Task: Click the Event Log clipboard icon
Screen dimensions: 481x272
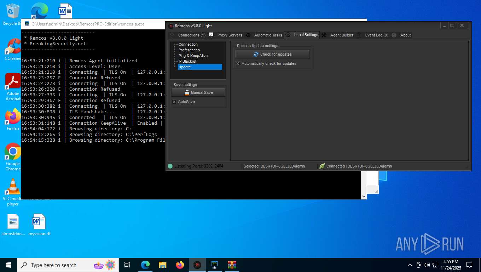Action: tap(359, 35)
